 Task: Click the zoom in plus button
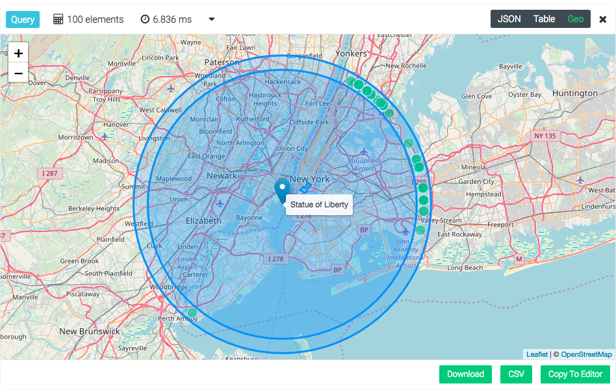coord(18,53)
